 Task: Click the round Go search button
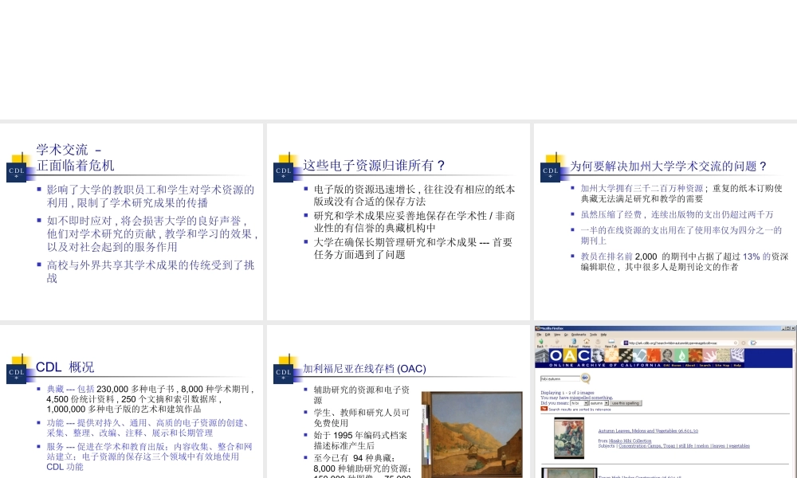(x=585, y=378)
